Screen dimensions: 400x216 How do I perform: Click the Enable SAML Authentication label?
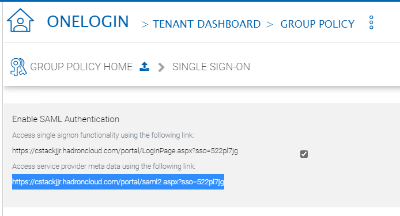[x=66, y=119]
